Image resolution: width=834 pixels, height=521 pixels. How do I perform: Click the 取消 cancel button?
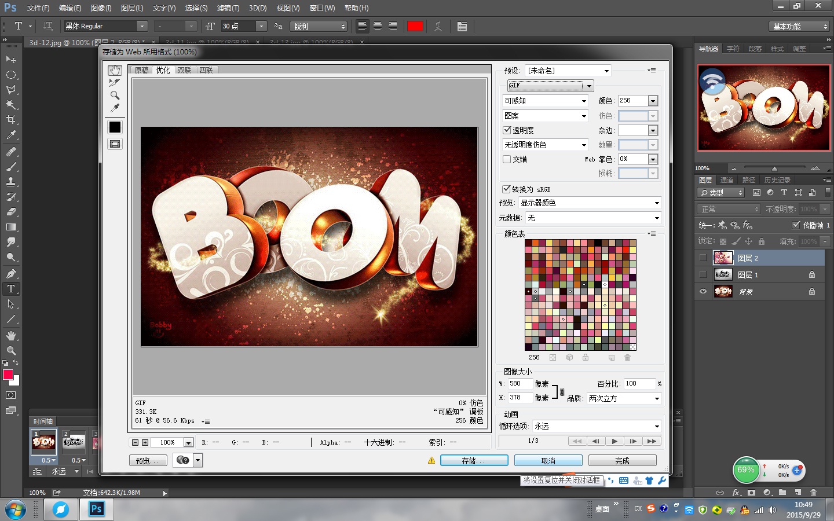point(548,461)
